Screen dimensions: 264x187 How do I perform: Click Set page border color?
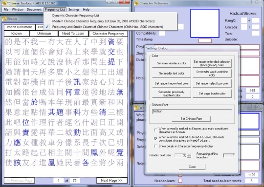[x=212, y=93]
